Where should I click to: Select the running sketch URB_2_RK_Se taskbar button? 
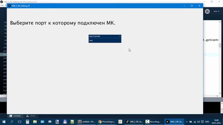(174, 122)
